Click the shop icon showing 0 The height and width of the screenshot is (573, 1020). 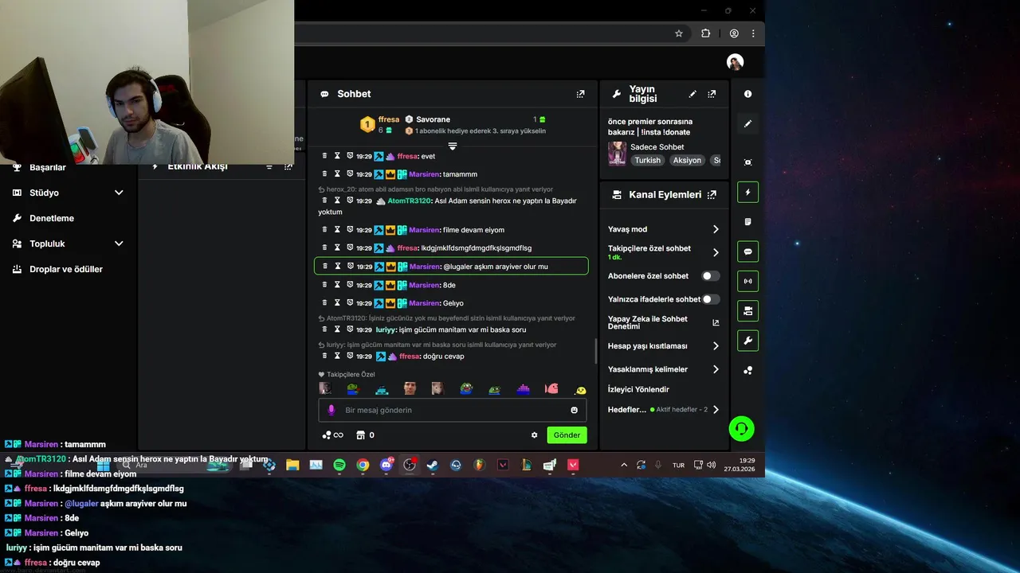coord(365,435)
